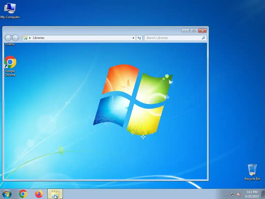Screen dimensions: 265x199
Task: Click the Windows Explorer taskbar button
Action: [55, 194]
